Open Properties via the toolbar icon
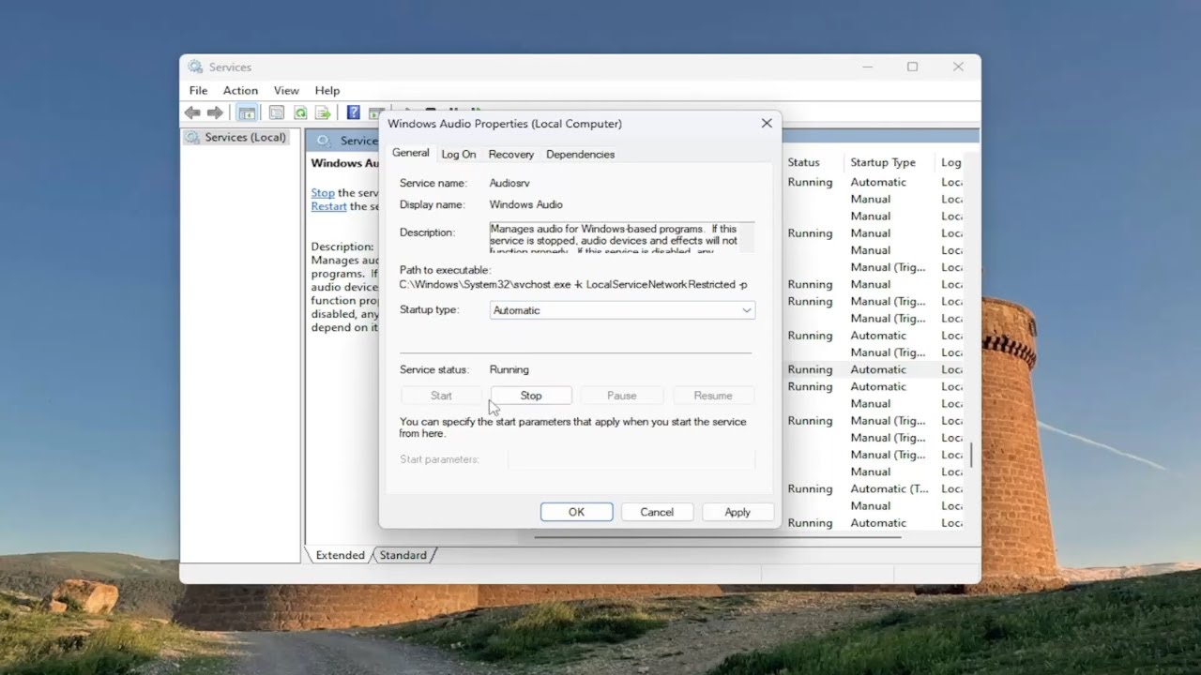This screenshot has width=1201, height=675. [277, 112]
